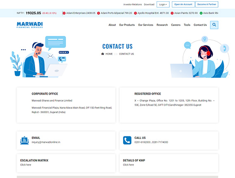
Task: Click the NIFTY 19325.05 value
Action: [x=33, y=13]
